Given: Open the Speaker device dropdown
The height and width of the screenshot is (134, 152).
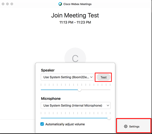Looking at the screenshot, I should click(x=67, y=77).
